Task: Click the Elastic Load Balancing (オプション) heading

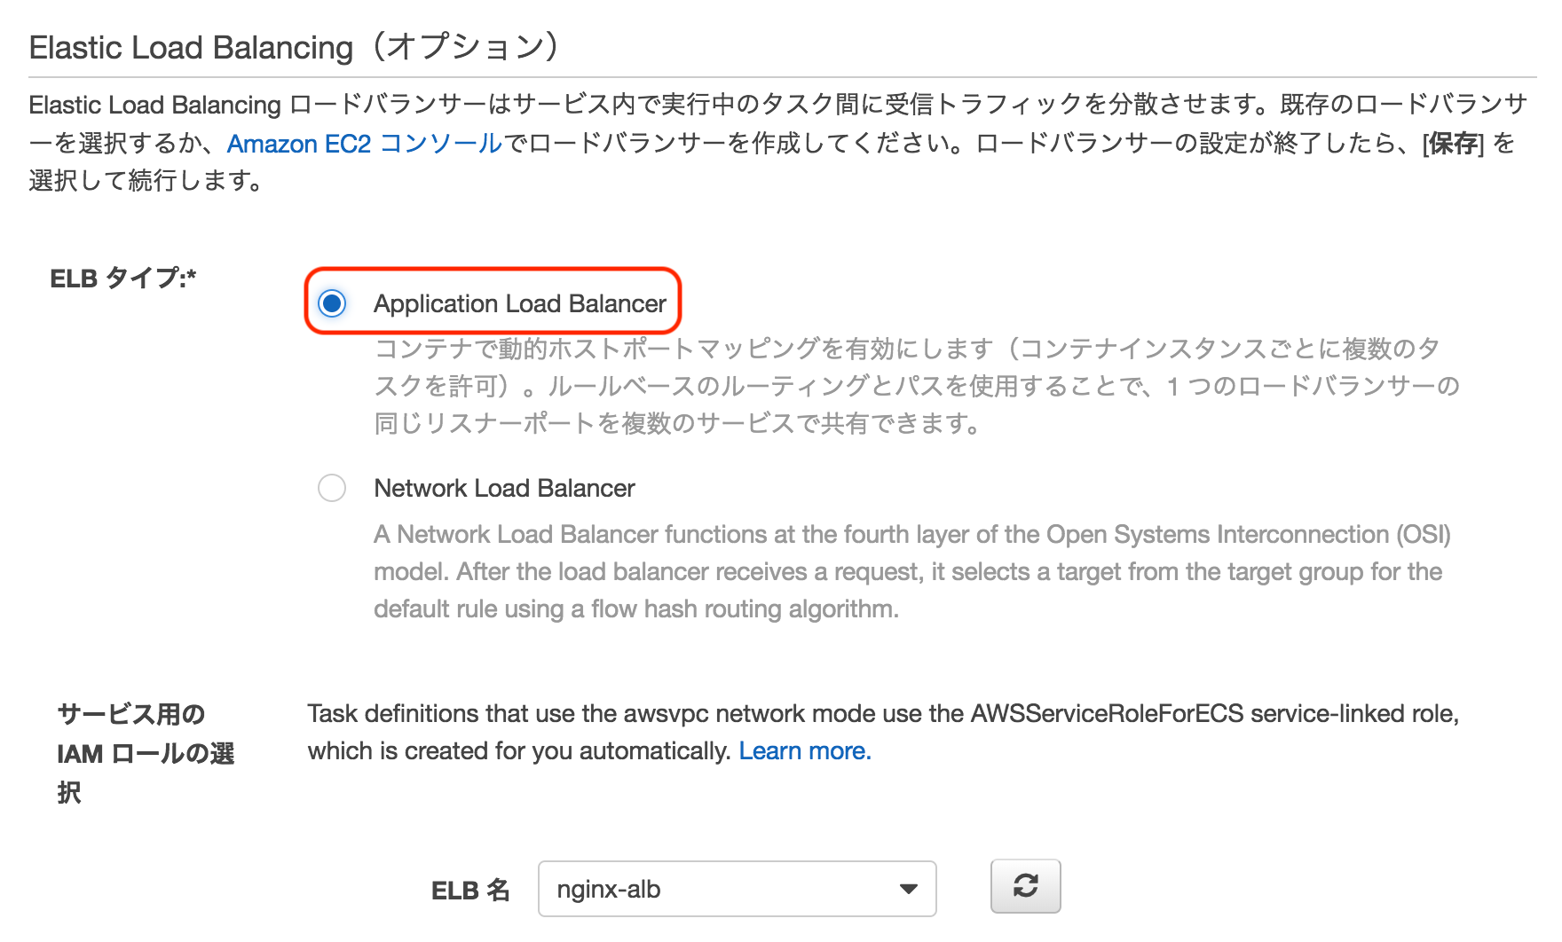Action: click(294, 47)
